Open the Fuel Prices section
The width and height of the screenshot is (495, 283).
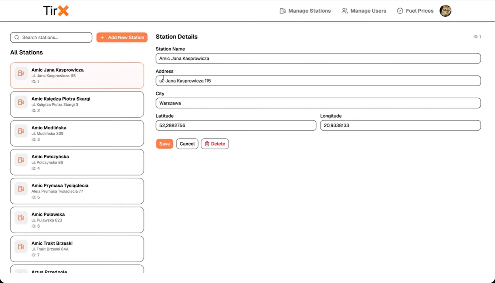(415, 11)
